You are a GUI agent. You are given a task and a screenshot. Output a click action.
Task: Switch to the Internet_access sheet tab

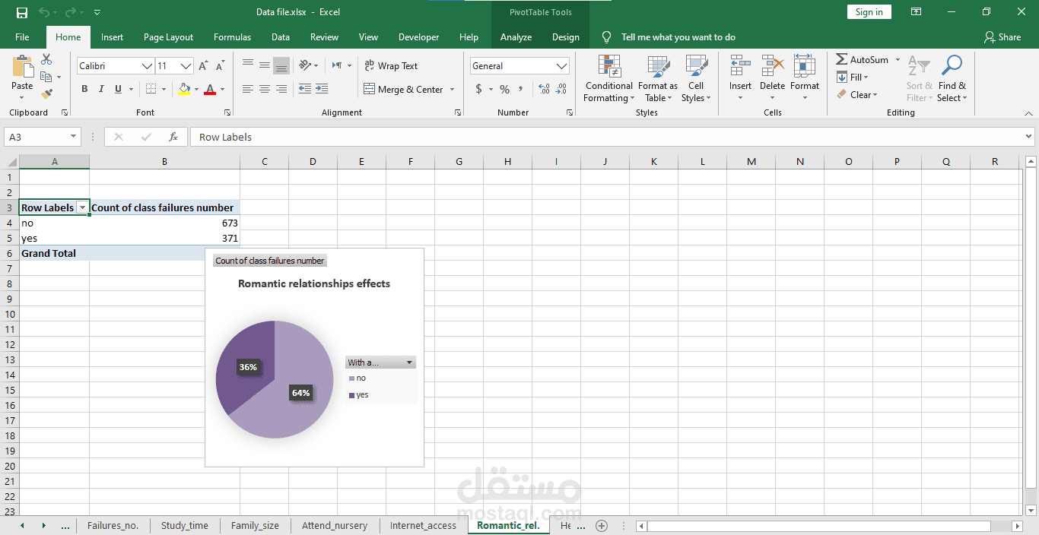point(423,525)
